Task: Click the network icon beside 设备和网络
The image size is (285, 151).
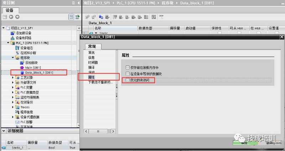Action: click(12, 38)
